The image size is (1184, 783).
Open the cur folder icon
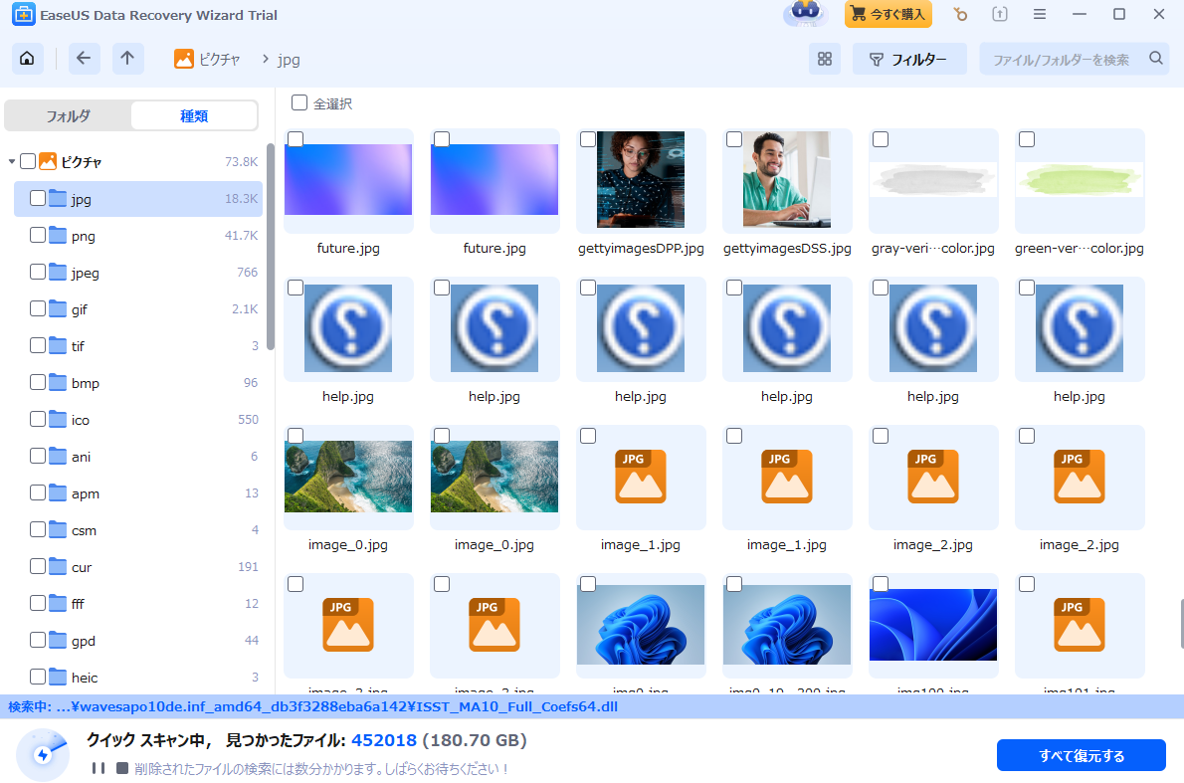coord(58,566)
